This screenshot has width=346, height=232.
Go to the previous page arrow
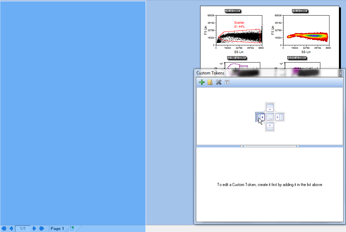pyautogui.click(x=11, y=229)
